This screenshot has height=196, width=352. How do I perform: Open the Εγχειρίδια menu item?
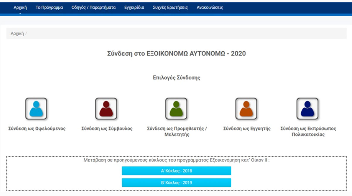pos(134,8)
